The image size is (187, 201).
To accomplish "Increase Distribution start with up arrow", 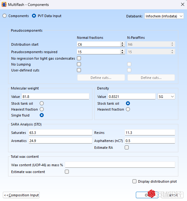I will [x=122, y=43].
